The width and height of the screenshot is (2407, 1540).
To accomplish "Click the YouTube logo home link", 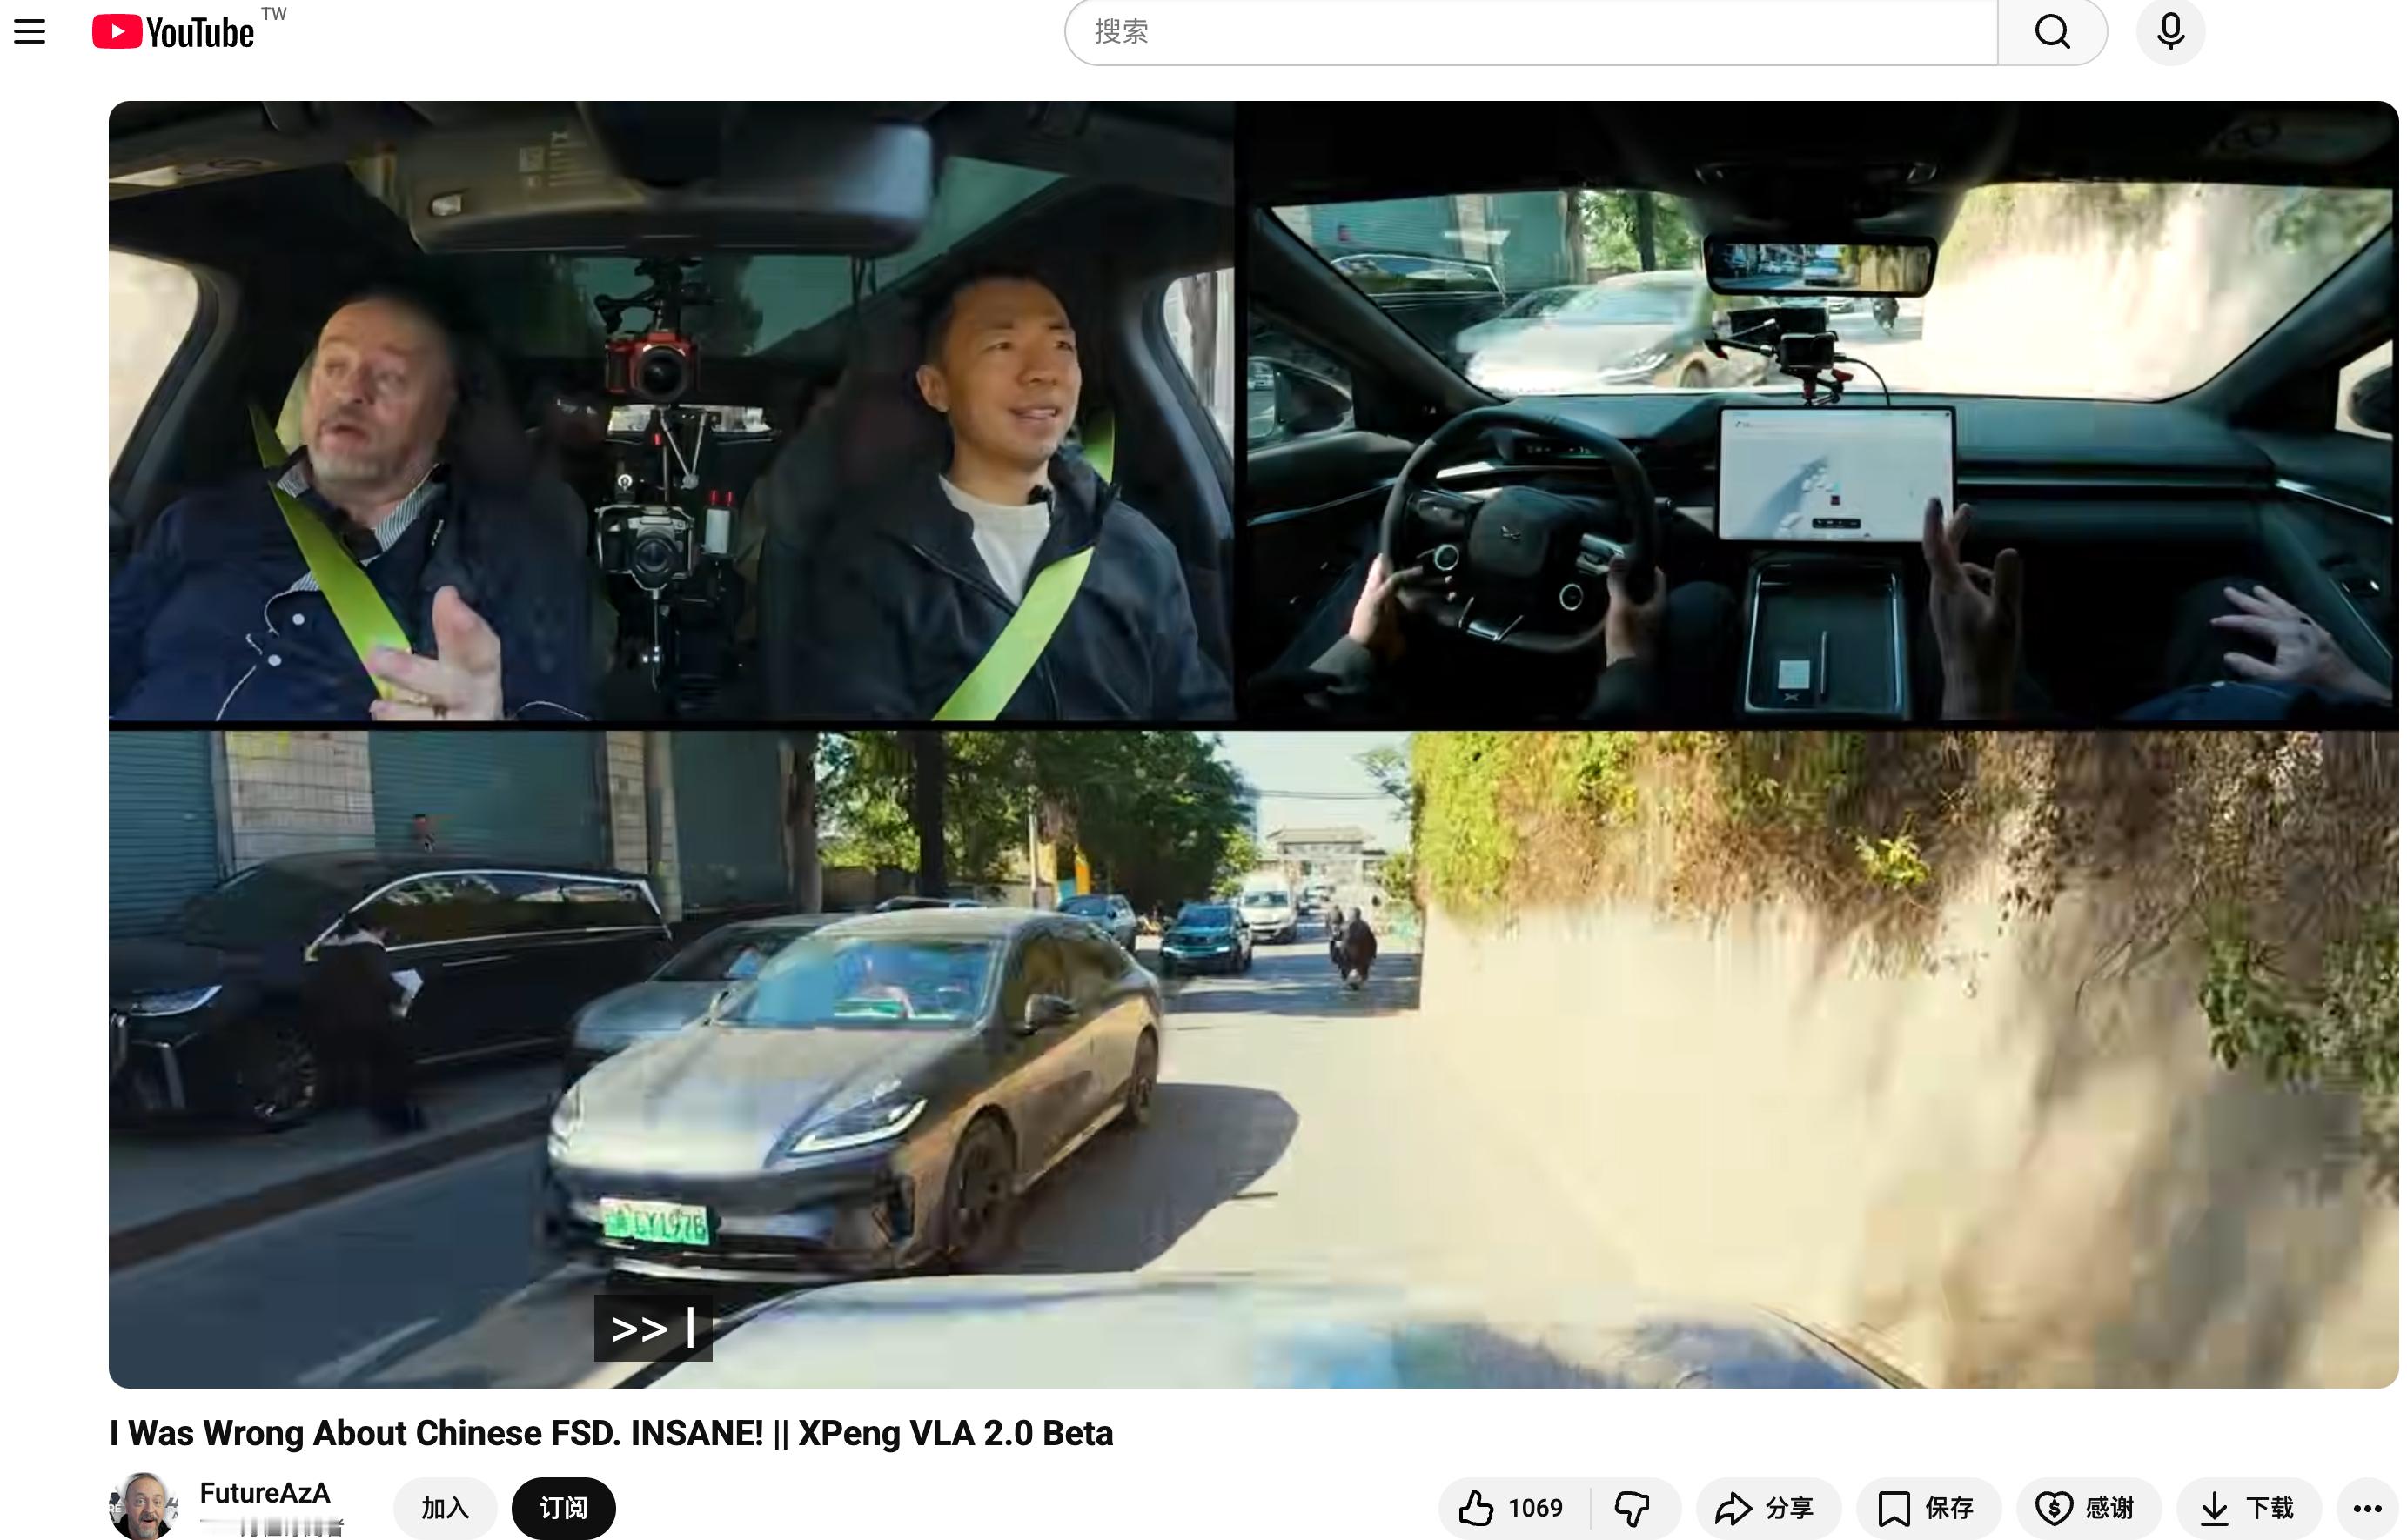I will tap(173, 32).
